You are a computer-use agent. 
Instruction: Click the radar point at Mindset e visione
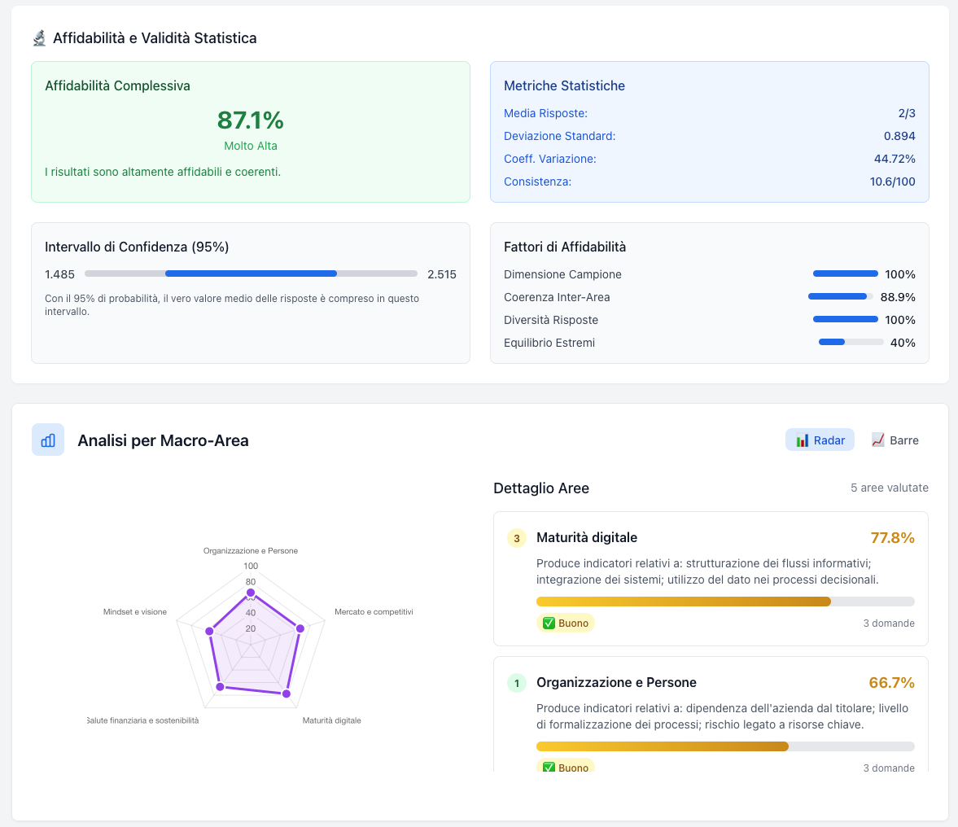[209, 631]
